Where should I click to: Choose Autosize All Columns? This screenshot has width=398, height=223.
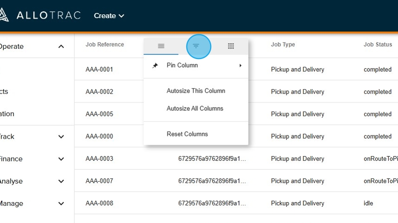(195, 108)
